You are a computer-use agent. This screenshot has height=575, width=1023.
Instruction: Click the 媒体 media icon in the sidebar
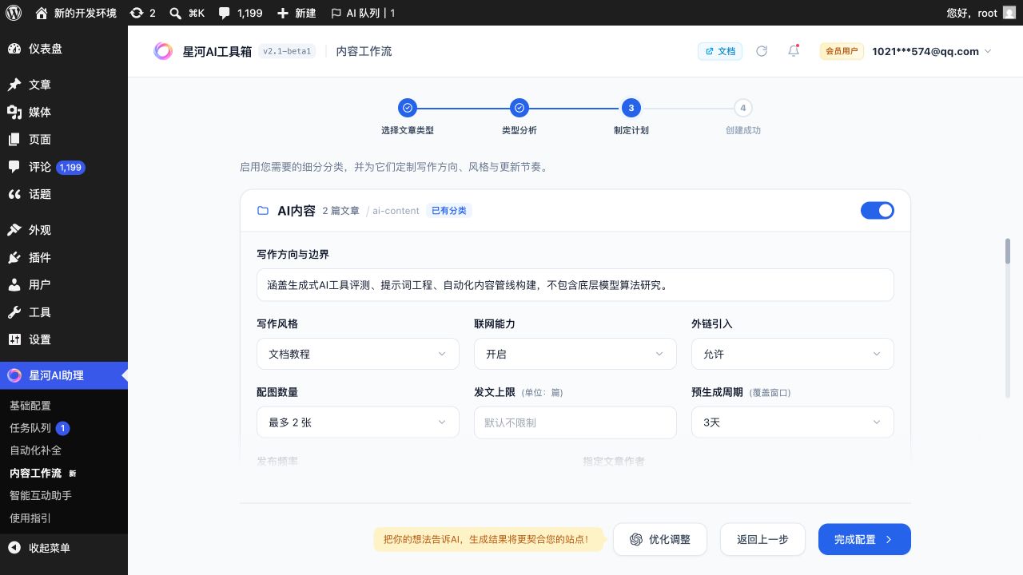pos(14,112)
